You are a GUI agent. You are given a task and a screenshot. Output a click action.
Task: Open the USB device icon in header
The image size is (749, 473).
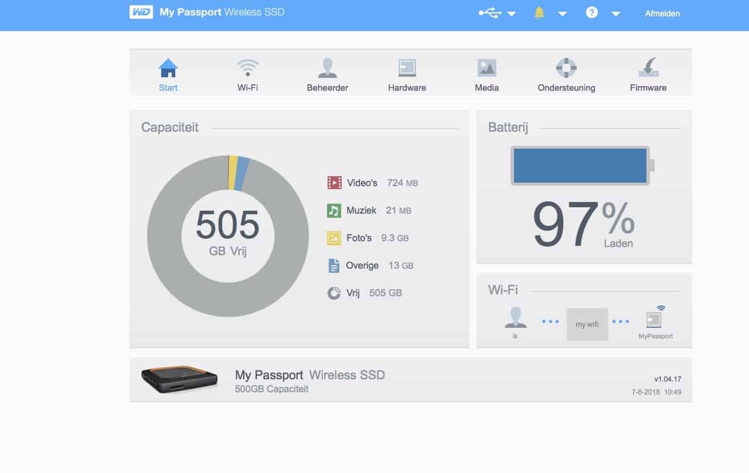[x=489, y=13]
